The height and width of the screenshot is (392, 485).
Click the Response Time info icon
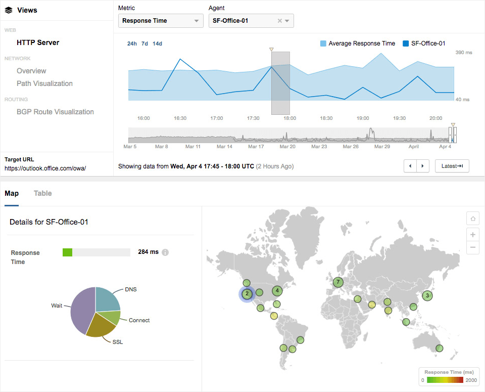coord(165,252)
